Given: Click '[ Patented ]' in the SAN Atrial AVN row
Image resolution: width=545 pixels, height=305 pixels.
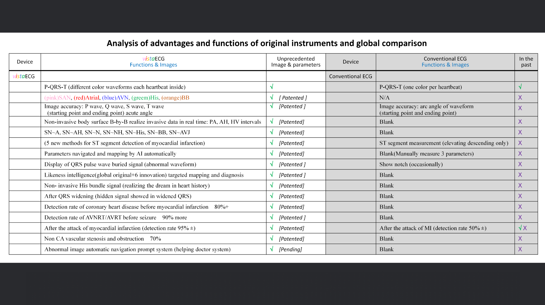Looking at the screenshot, I should (293, 98).
